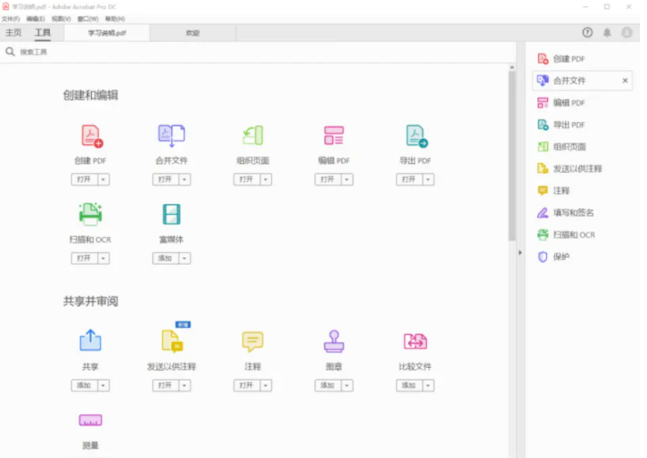Select 编辑 PDF in right sidebar
Image resolution: width=647 pixels, height=458 pixels.
(582, 102)
